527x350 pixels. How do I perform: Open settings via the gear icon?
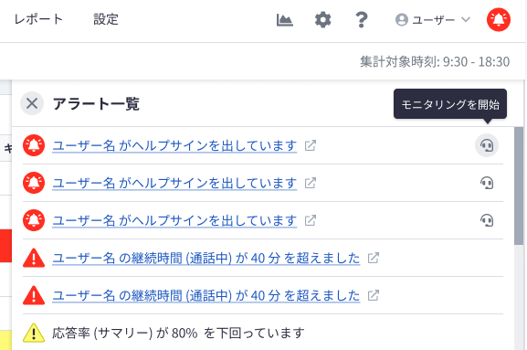coord(323,20)
